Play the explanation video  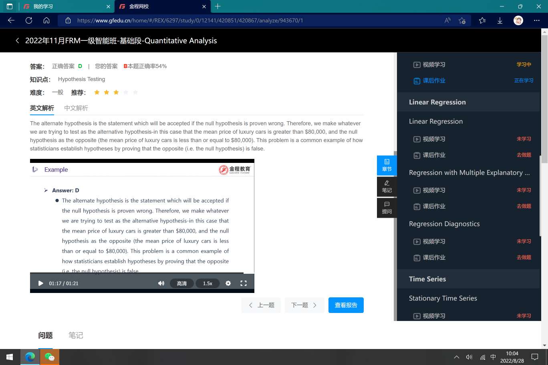tap(40, 283)
